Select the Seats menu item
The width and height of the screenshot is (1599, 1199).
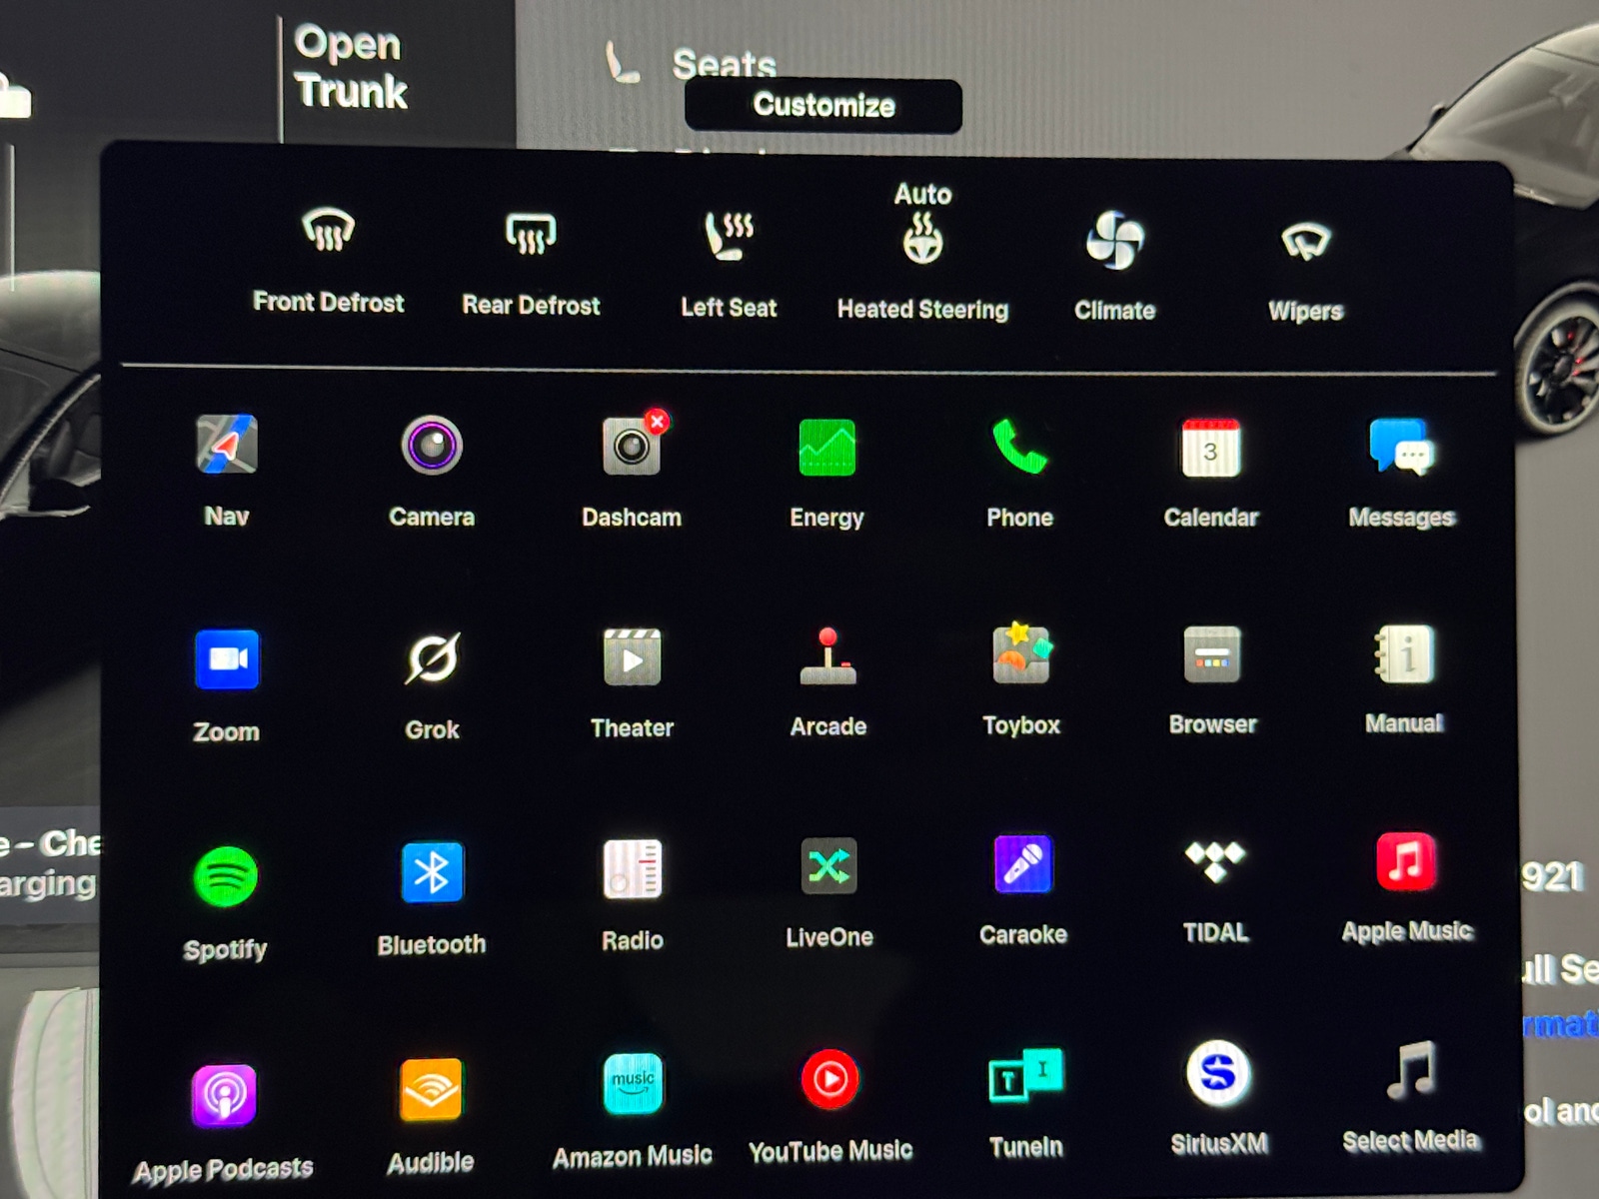pos(692,62)
